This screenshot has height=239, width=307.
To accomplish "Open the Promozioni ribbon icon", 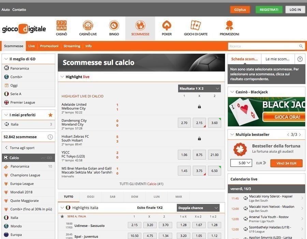I will [x=229, y=26].
